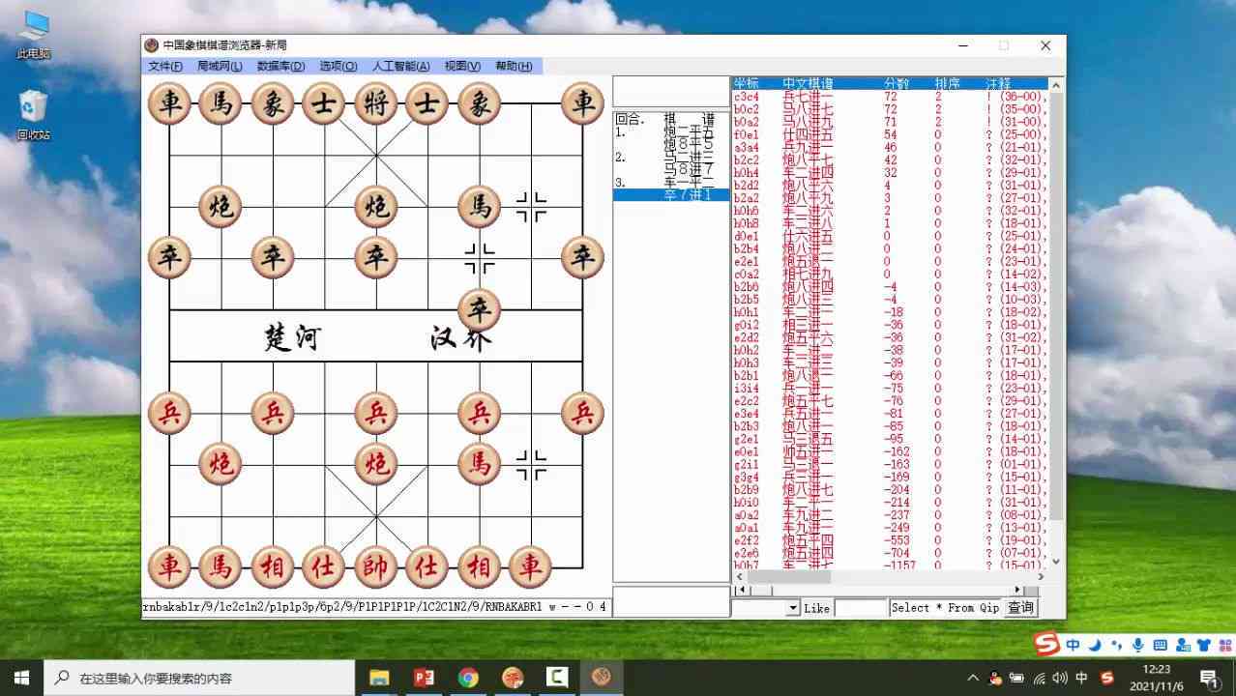
Task: Open the Windows Start button
Action: [22, 678]
